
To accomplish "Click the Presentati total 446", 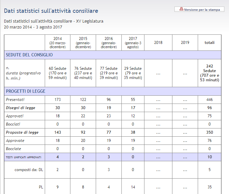I will click(210, 100).
